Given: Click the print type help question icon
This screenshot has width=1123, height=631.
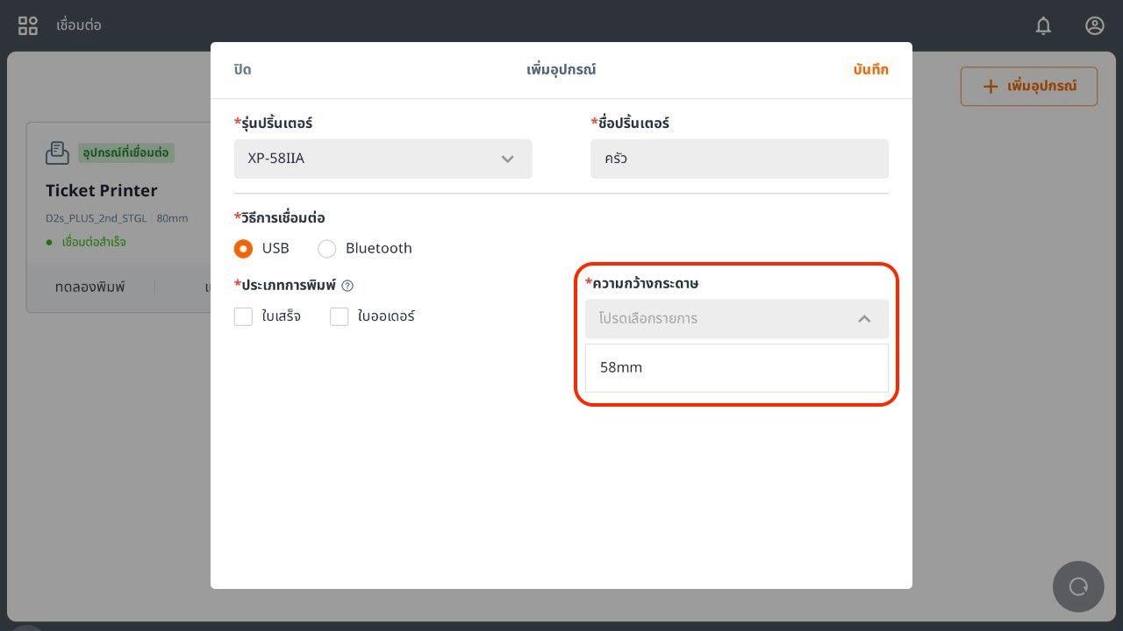Looking at the screenshot, I should coord(347,286).
